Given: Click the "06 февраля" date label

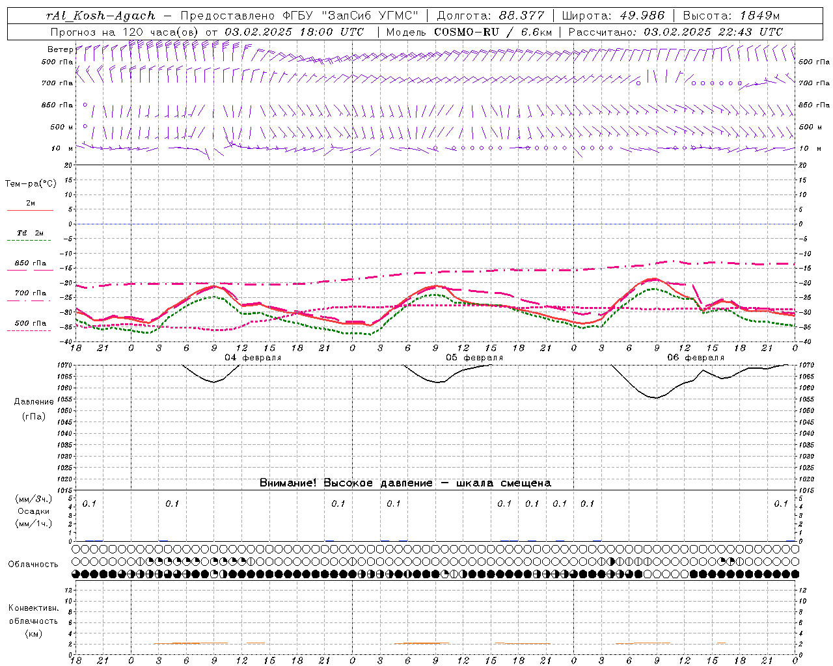Looking at the screenshot, I should 696,358.
